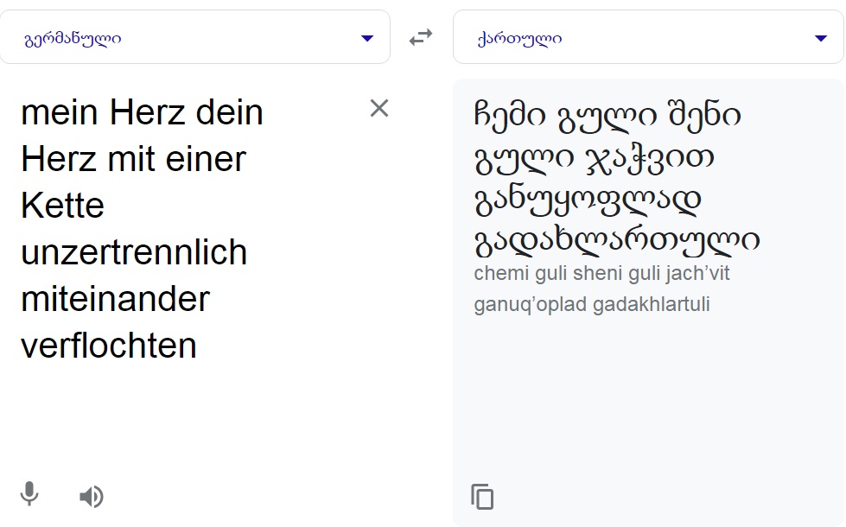This screenshot has height=527, width=846.
Task: Expand the left language selector chevron
Action: click(367, 37)
